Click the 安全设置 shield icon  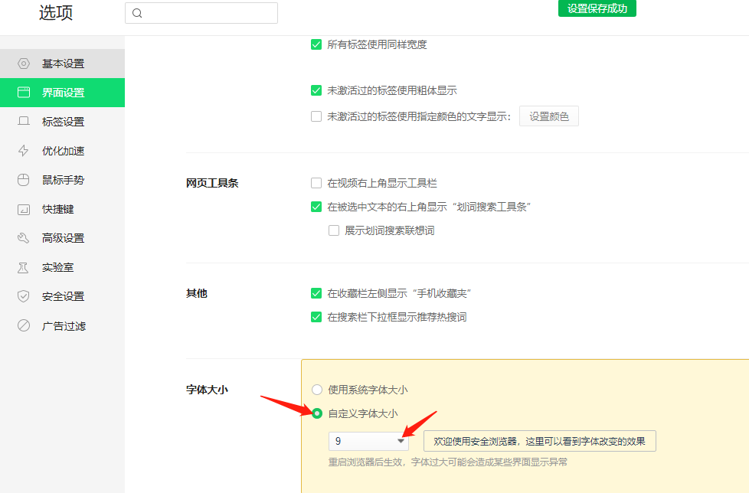(x=24, y=296)
